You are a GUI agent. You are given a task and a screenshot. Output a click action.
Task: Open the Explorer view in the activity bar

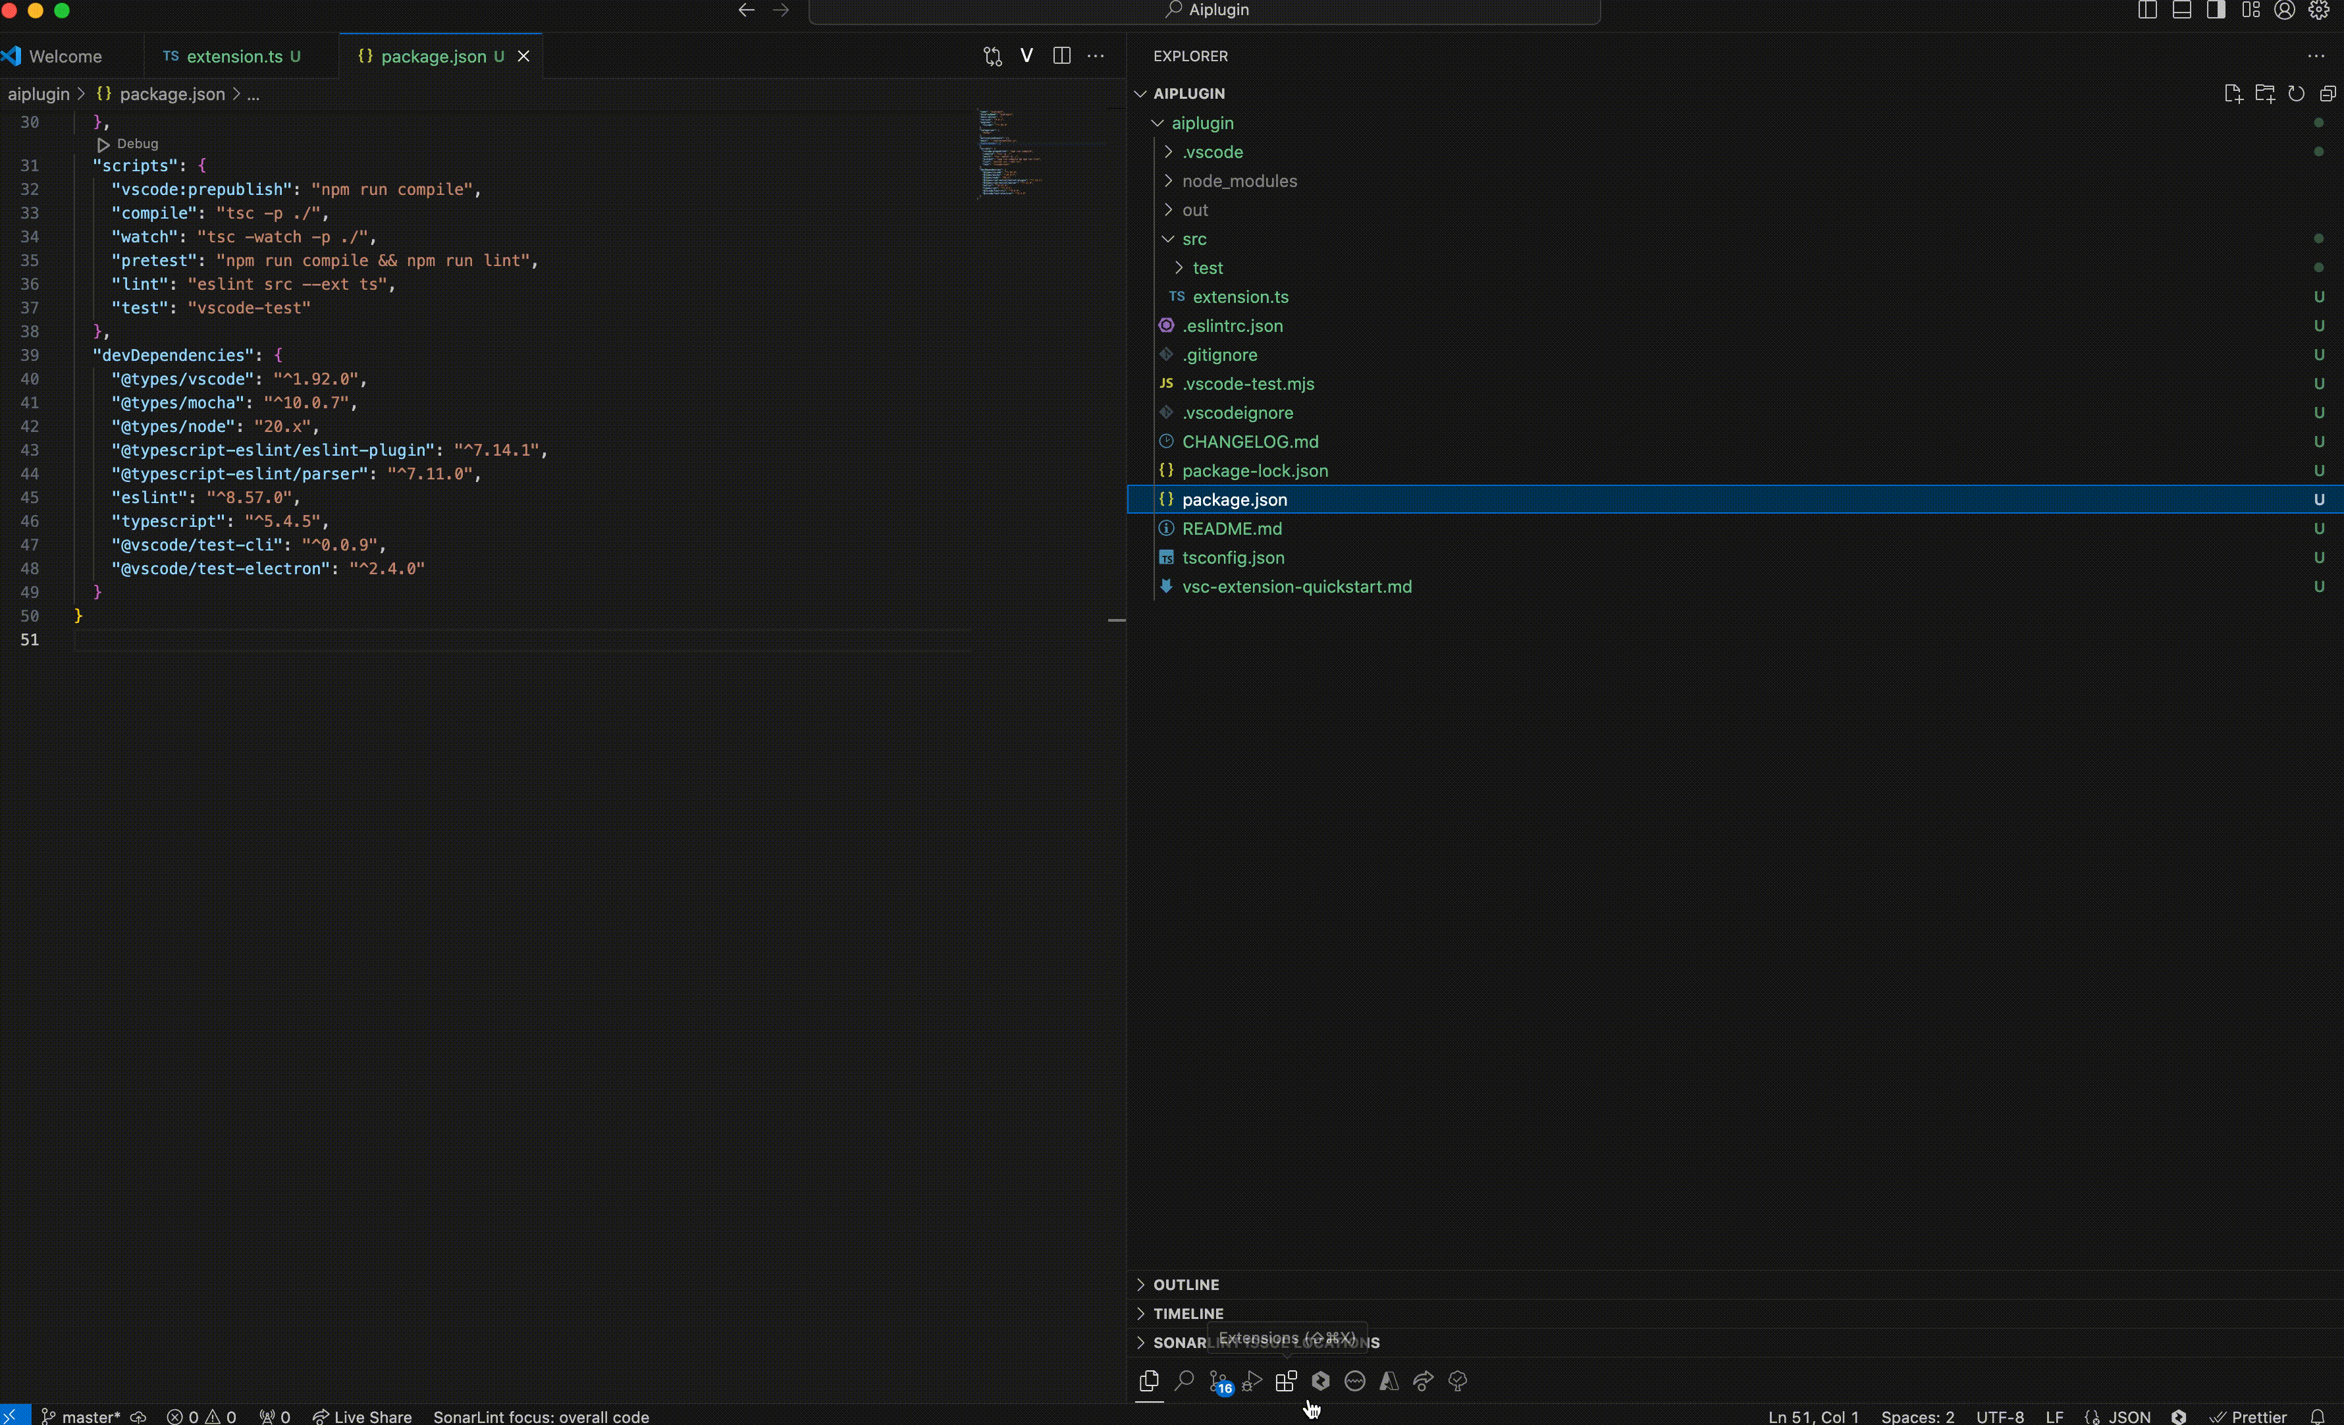[x=1149, y=1380]
